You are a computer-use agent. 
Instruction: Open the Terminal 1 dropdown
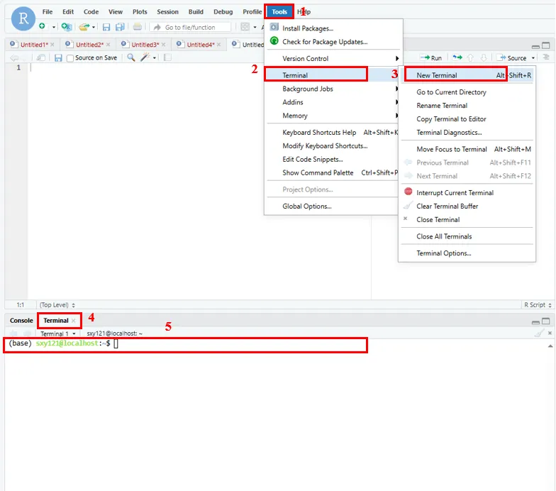pos(57,333)
